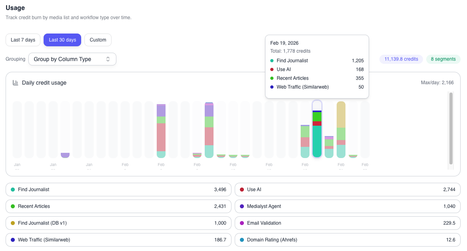Toggle the Find Journalist (DB v1) legend segment
This screenshot has height=251, width=467.
(x=118, y=223)
